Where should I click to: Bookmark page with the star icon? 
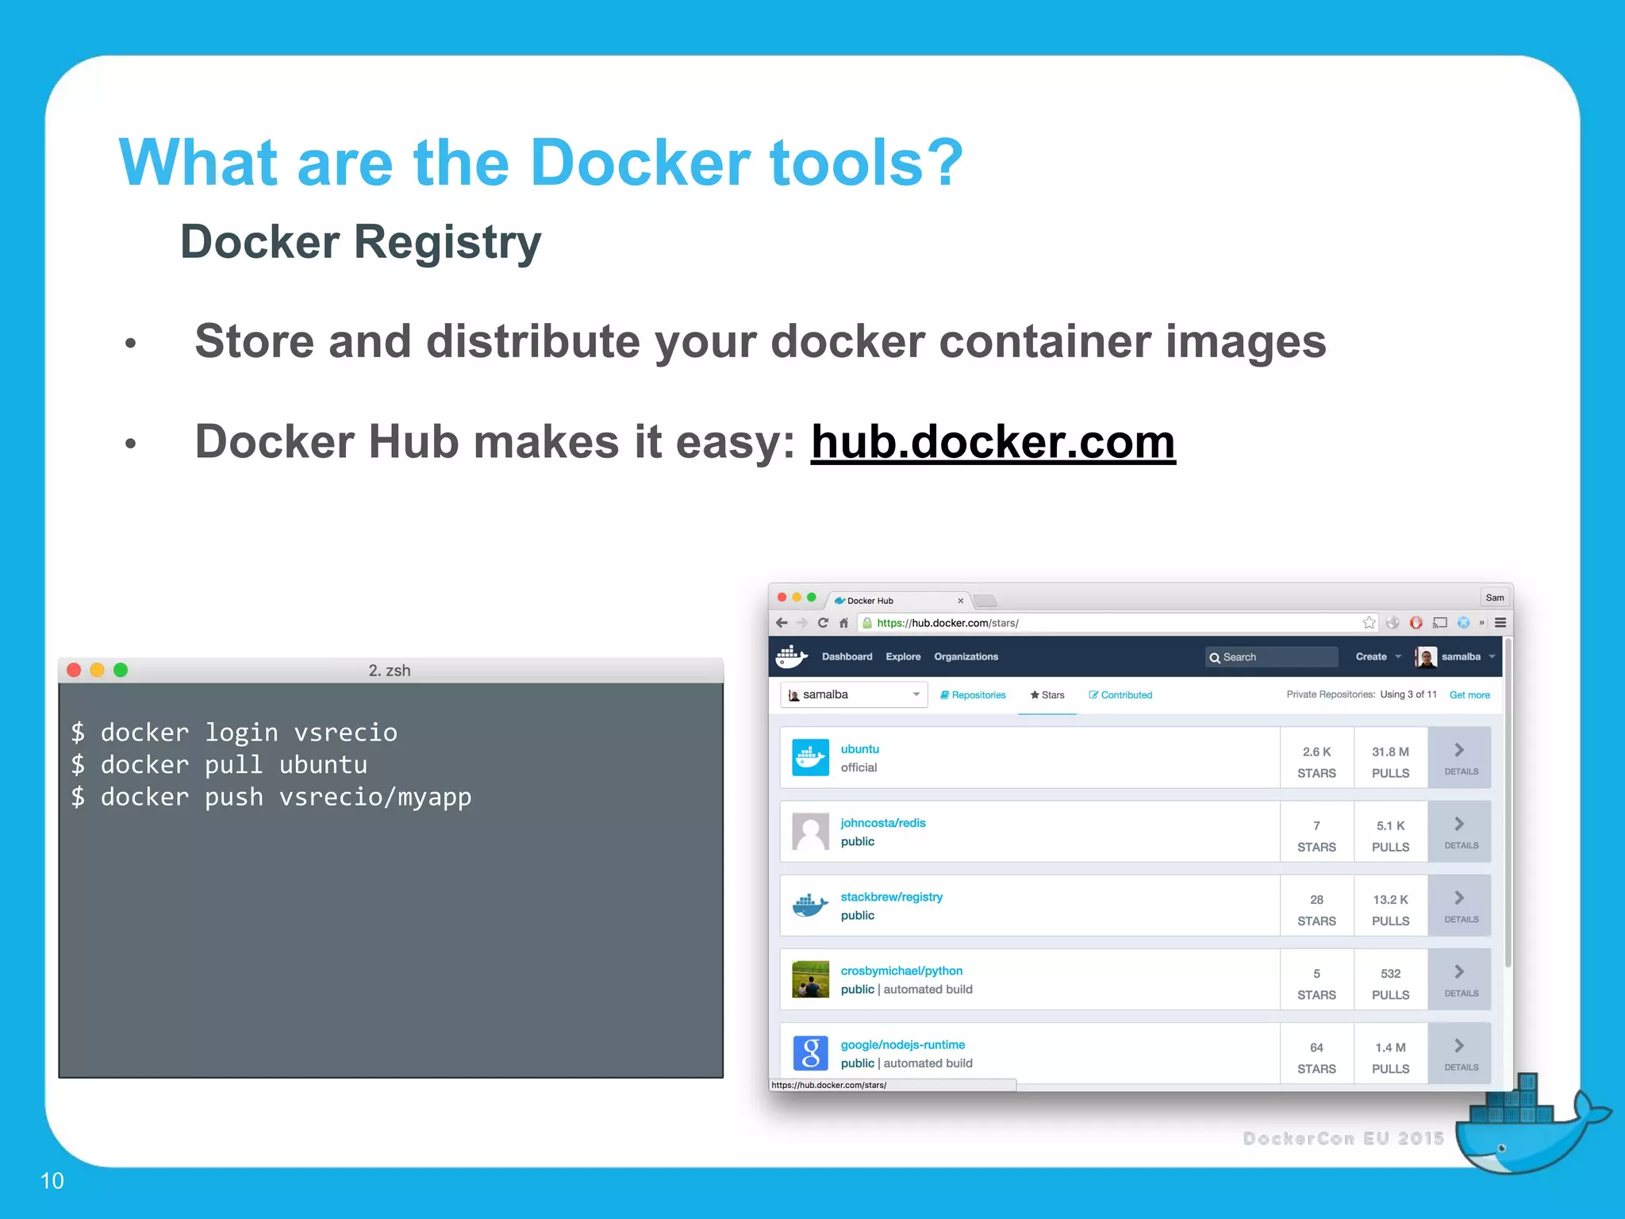[x=1369, y=623]
